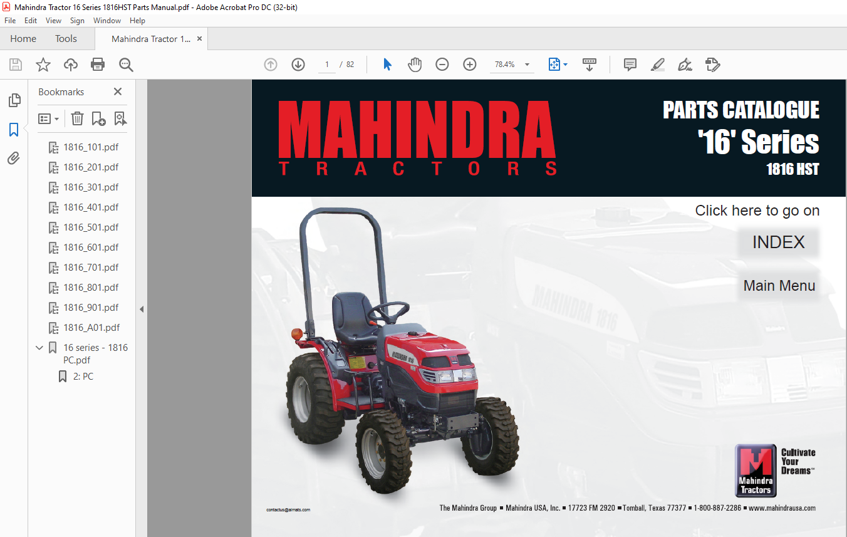Select the Highlight text pen tool
Image resolution: width=847 pixels, height=537 pixels.
657,65
